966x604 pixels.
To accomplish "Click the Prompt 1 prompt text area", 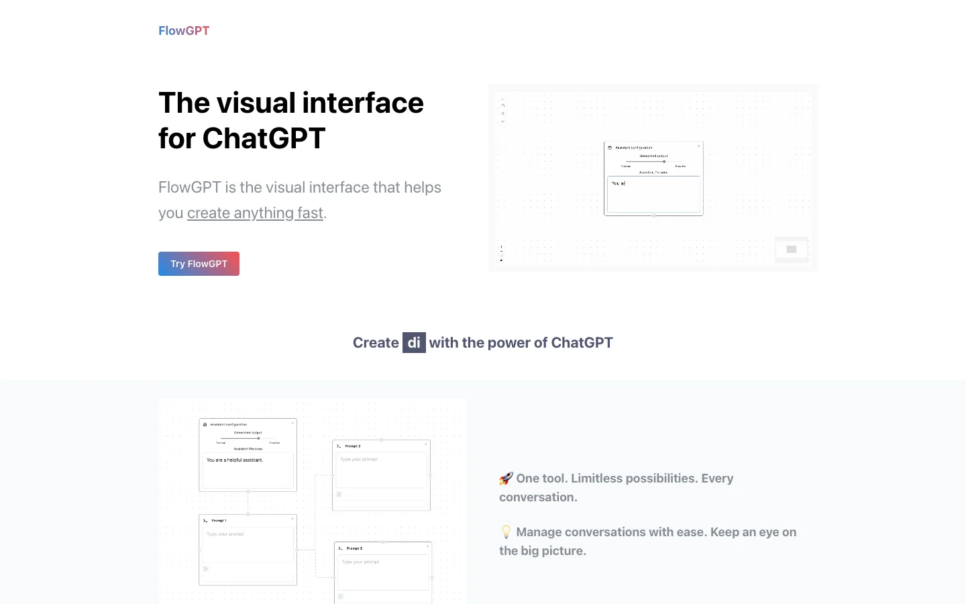I will coord(248,545).
